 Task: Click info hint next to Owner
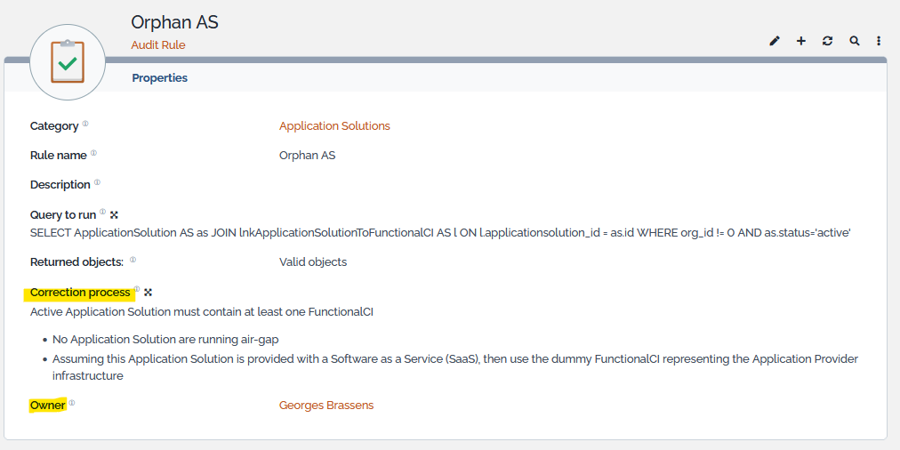(x=72, y=403)
